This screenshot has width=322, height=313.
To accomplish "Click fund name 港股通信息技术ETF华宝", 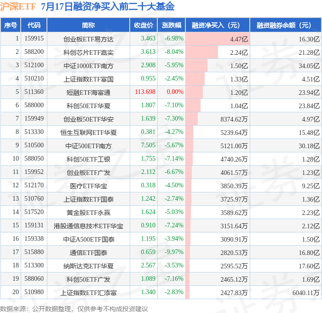I will click(88, 226).
